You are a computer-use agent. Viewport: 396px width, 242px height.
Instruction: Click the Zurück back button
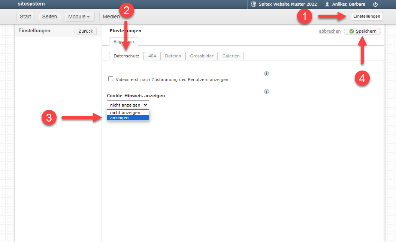click(x=85, y=31)
